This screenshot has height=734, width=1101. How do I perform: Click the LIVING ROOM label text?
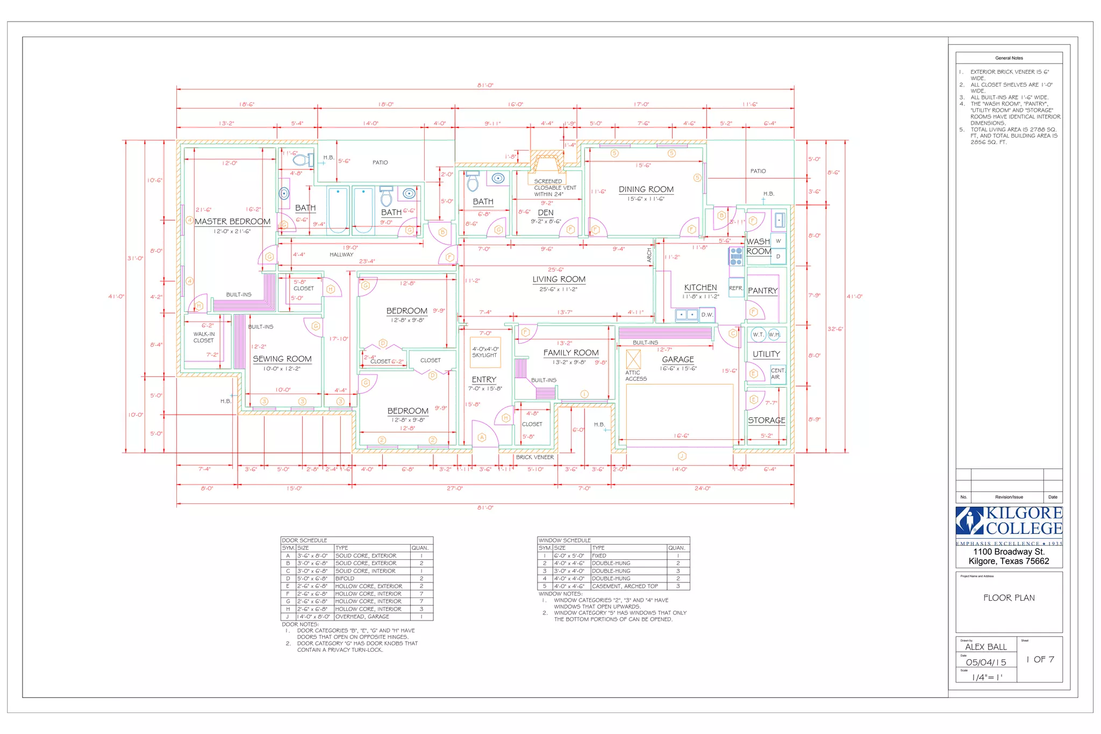coord(559,279)
